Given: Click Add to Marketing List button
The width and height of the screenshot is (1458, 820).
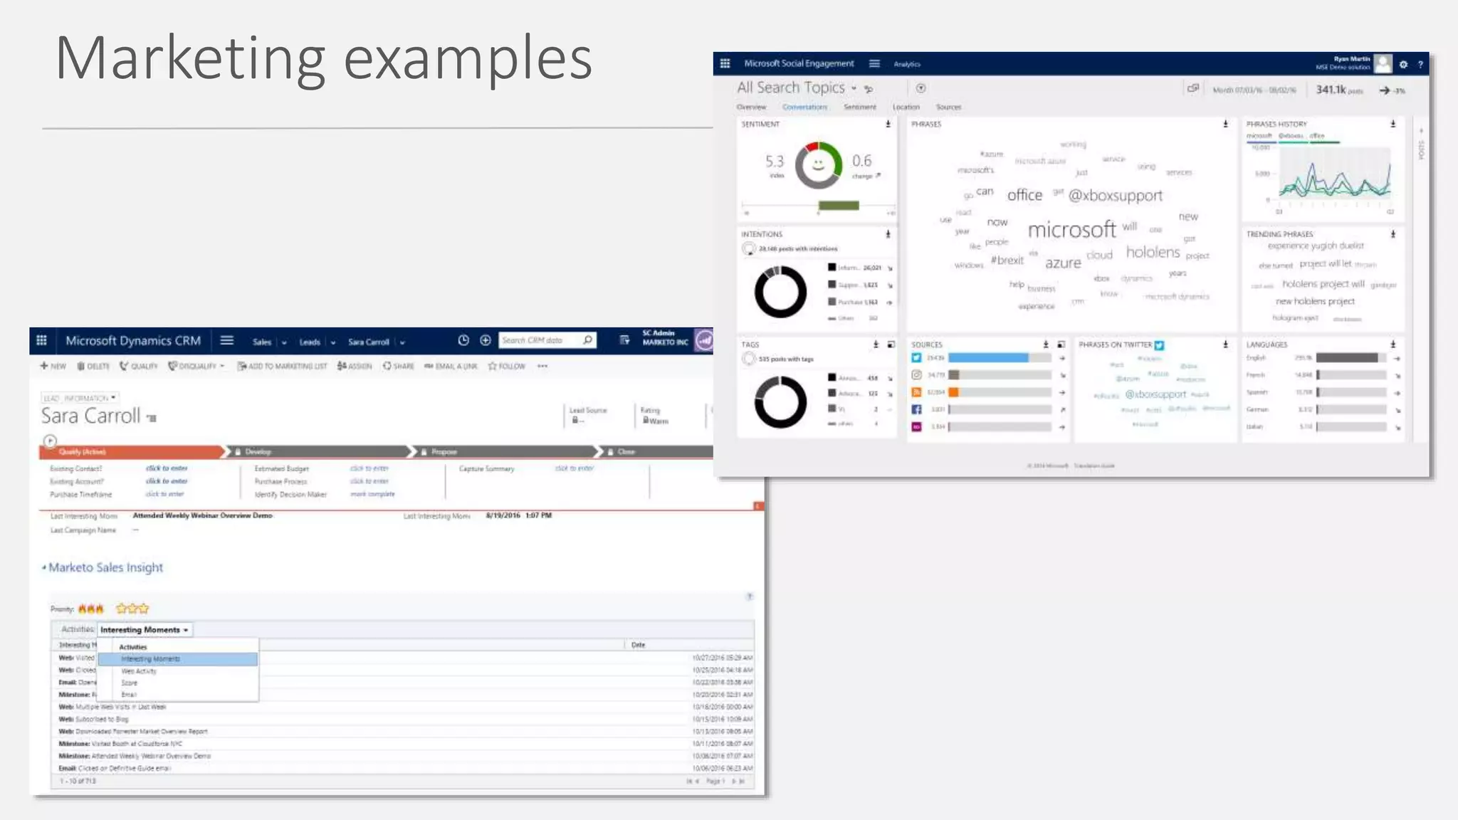Looking at the screenshot, I should coord(282,367).
